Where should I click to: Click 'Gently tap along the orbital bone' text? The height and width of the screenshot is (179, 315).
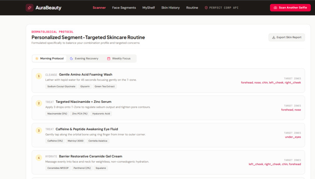coord(95,134)
